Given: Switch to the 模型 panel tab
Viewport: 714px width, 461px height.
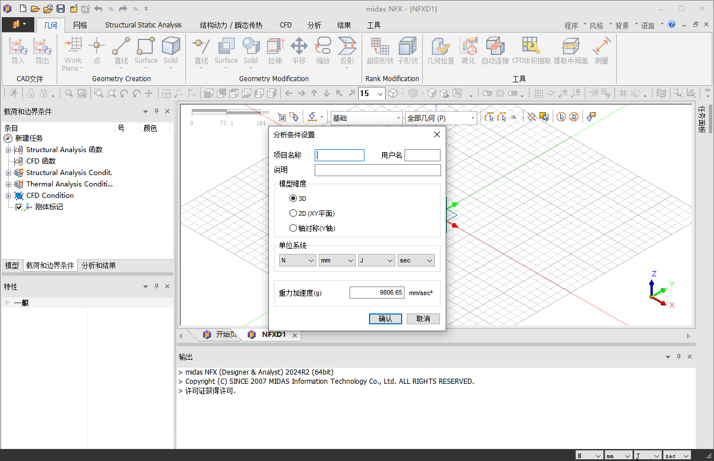Looking at the screenshot, I should click(11, 265).
